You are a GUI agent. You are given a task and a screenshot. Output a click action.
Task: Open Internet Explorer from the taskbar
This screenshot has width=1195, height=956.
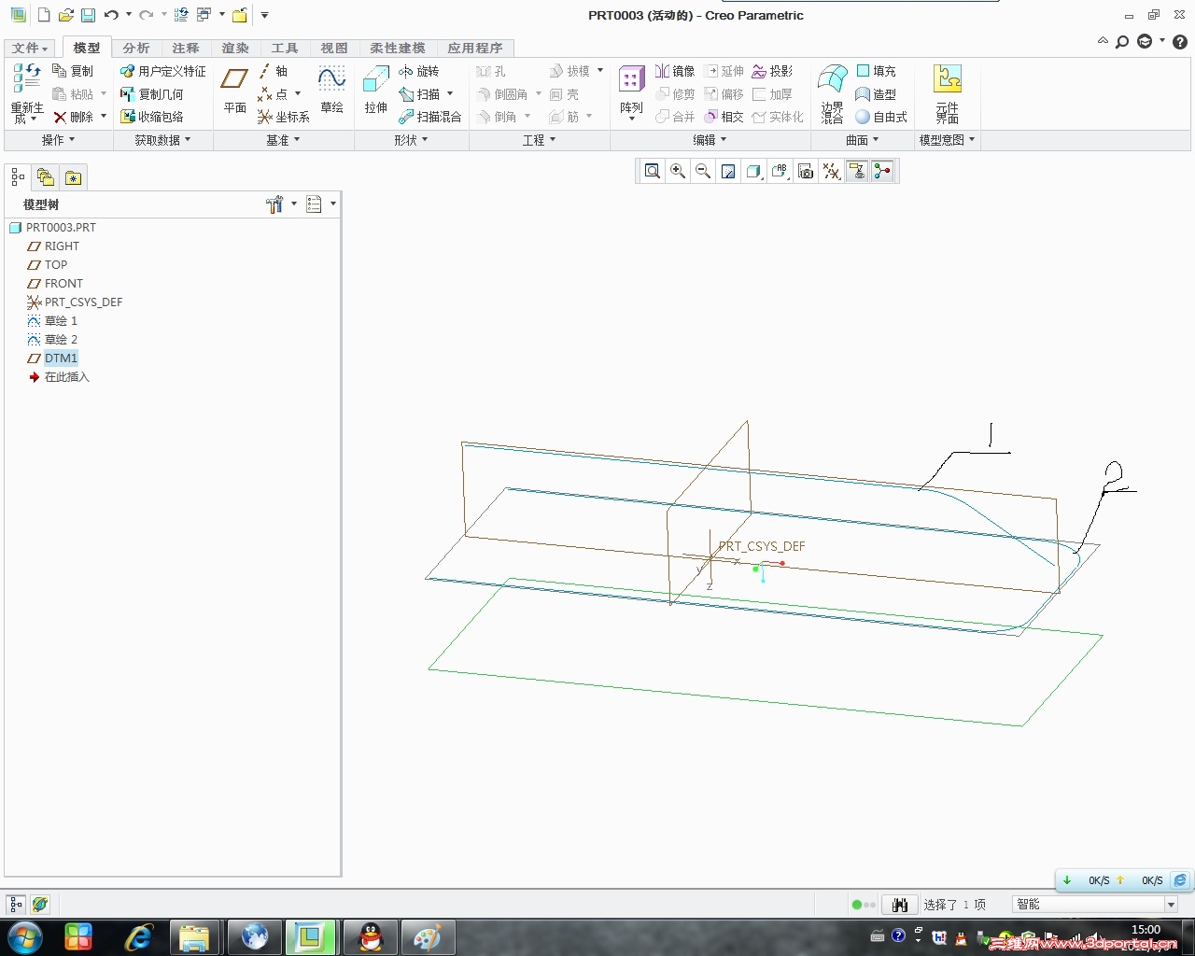[138, 937]
